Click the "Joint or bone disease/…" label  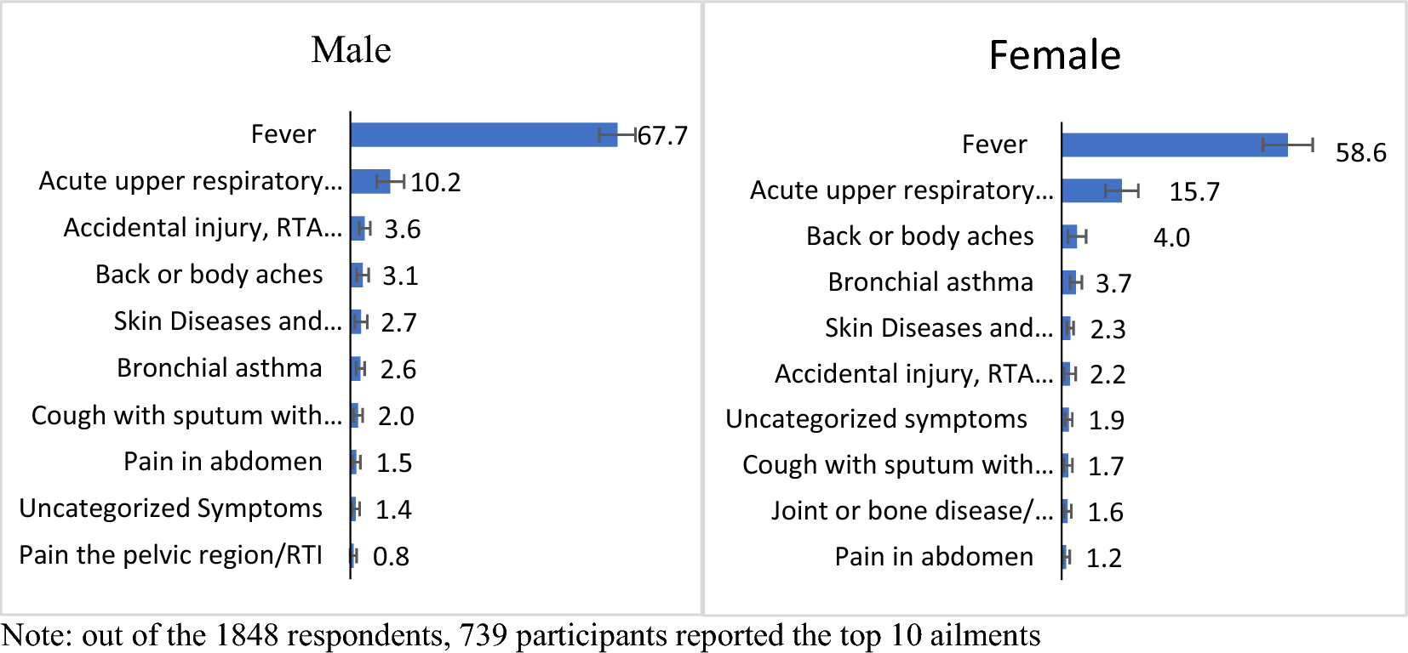(912, 511)
